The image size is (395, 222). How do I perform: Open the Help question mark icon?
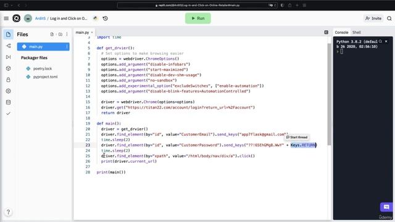(8, 212)
